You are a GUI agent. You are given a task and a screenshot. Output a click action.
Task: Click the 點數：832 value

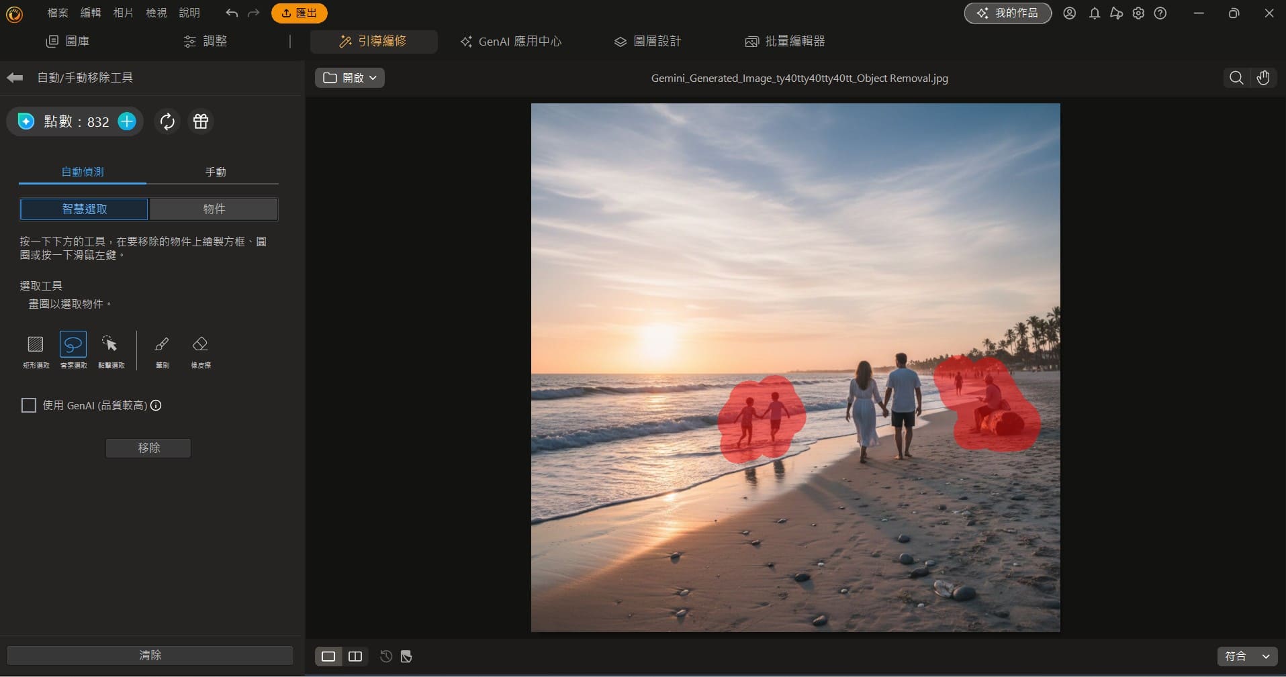click(77, 121)
